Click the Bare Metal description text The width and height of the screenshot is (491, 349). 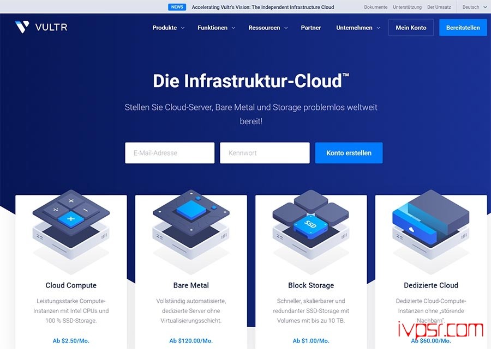click(x=191, y=311)
